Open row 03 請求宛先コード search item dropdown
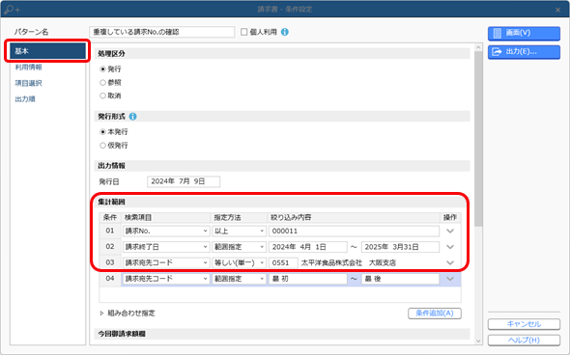The height and width of the screenshot is (355, 570). point(166,262)
